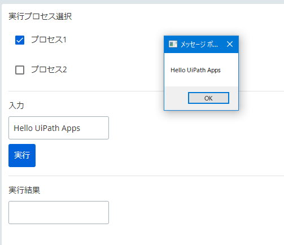Focus the empty 実行結果 text box
Screen dimensions: 284x245
tap(59, 212)
